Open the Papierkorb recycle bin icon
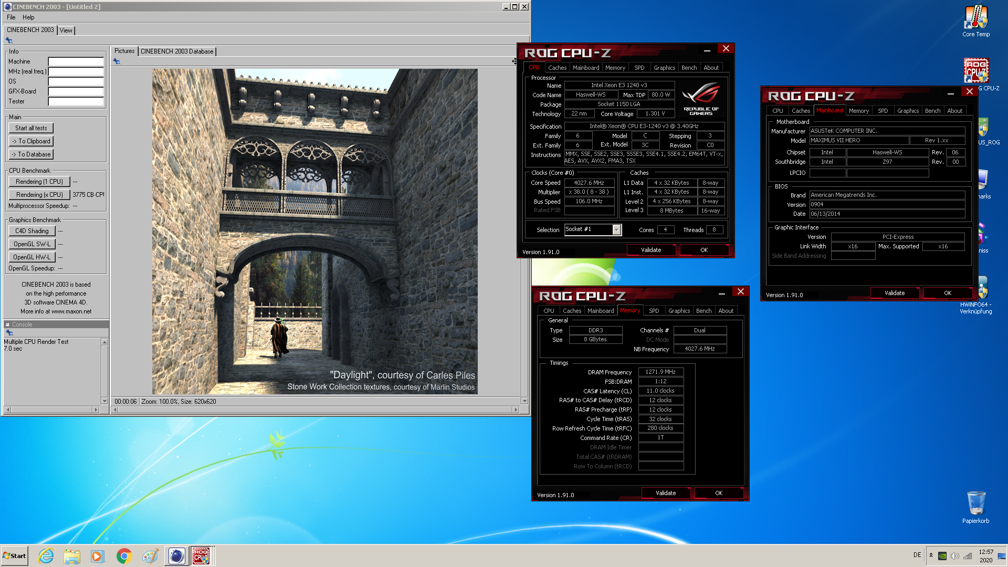 click(975, 507)
